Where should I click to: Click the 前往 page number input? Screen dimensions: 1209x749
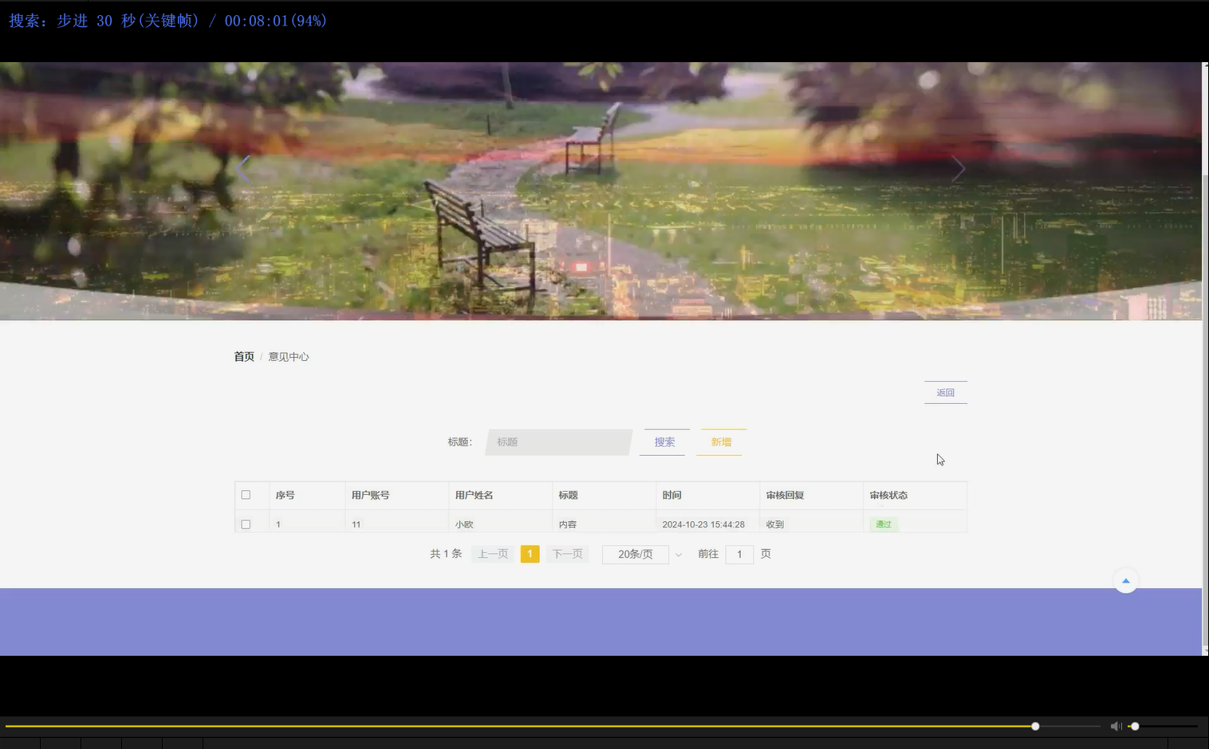click(739, 554)
